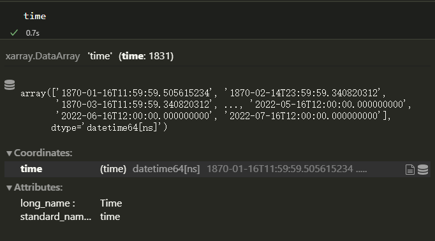This screenshot has width=435, height=241.
Task: Click the 'time' array name in header
Action: tap(100, 56)
